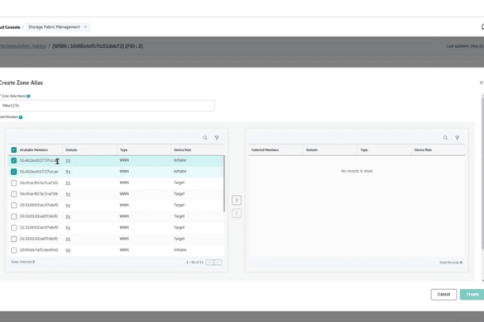Click the '1 - 16 of 16' pagination text
Image resolution: width=484 pixels, height=322 pixels.
[x=194, y=263]
